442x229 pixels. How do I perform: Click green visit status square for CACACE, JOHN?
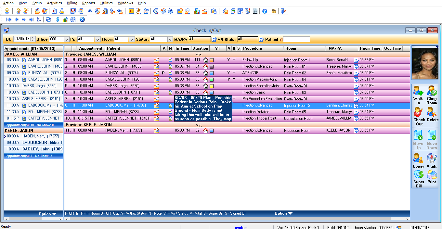[x=212, y=80]
